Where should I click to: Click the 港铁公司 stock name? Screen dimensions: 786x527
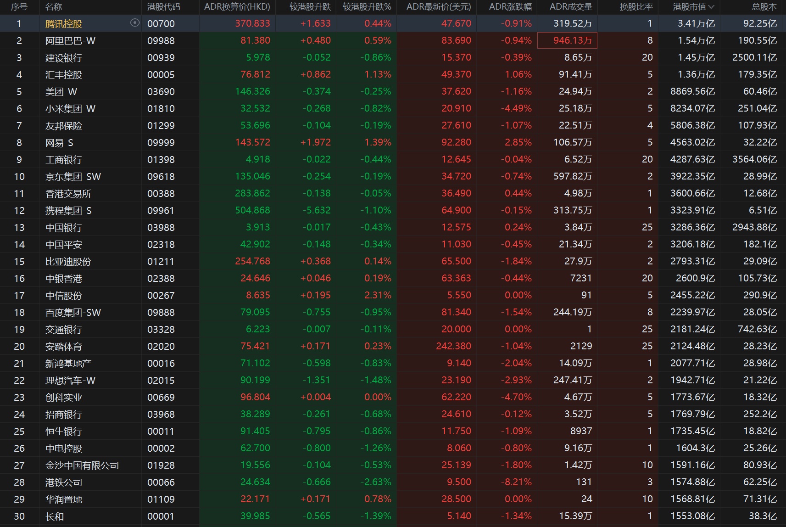(x=64, y=482)
